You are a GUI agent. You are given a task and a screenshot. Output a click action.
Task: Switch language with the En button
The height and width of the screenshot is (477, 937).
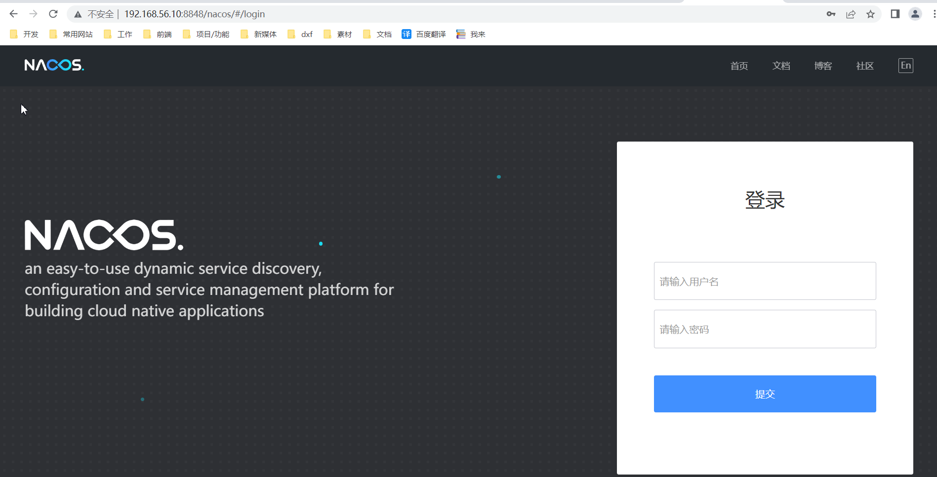pyautogui.click(x=906, y=66)
